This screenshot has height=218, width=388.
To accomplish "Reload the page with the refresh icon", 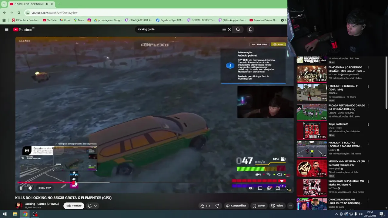I will (19, 13).
